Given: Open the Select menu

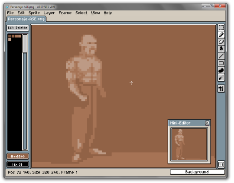Looking at the screenshot, I should point(81,13).
